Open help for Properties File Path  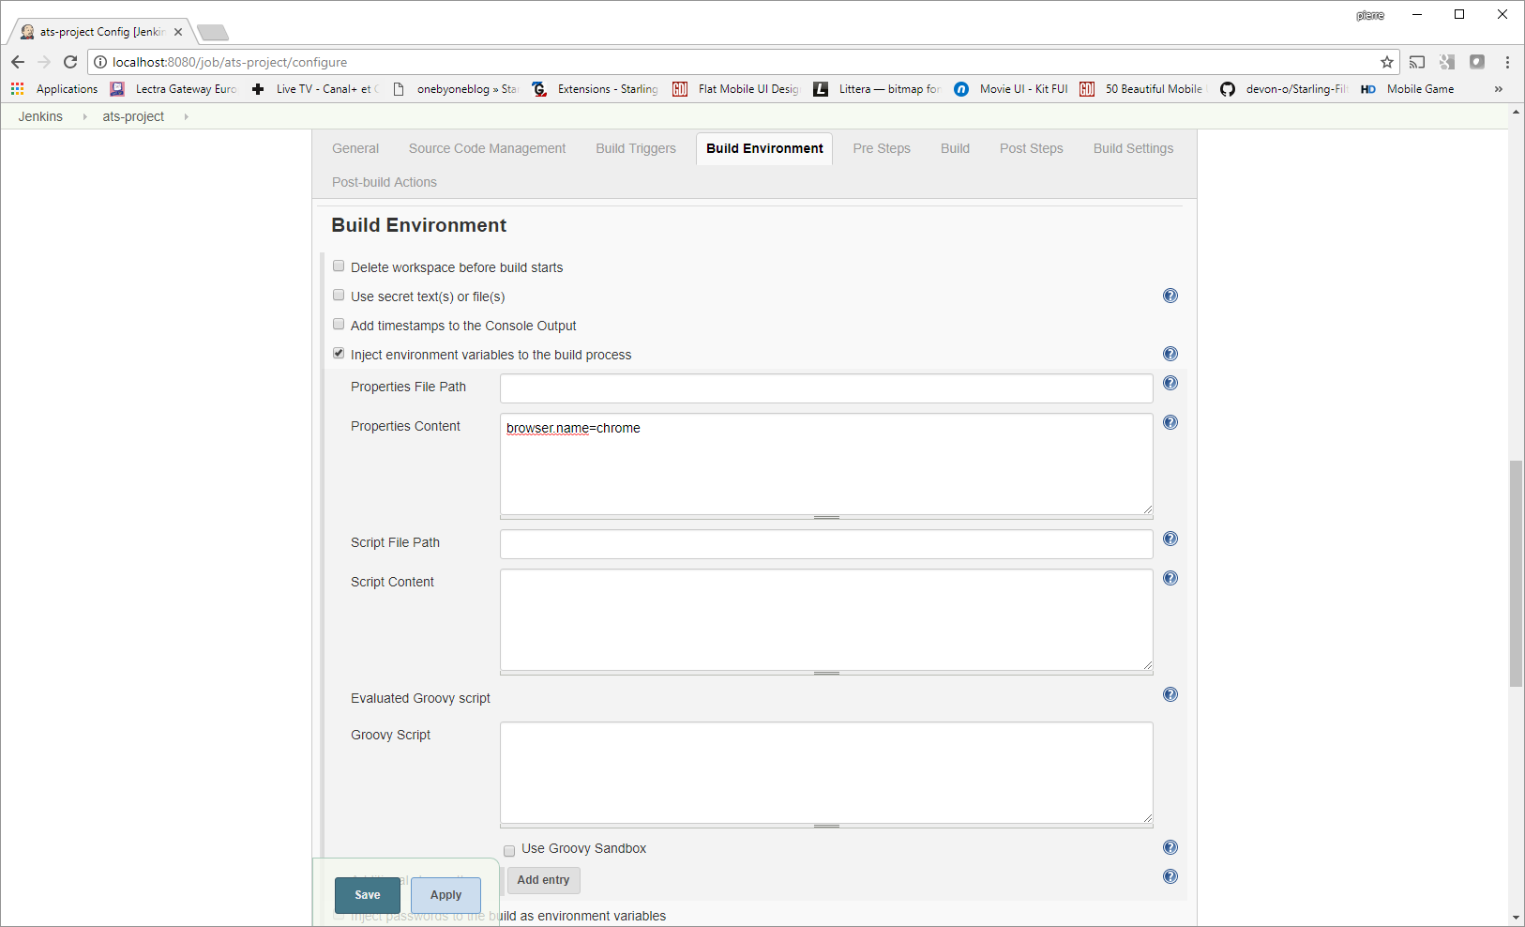1170,383
